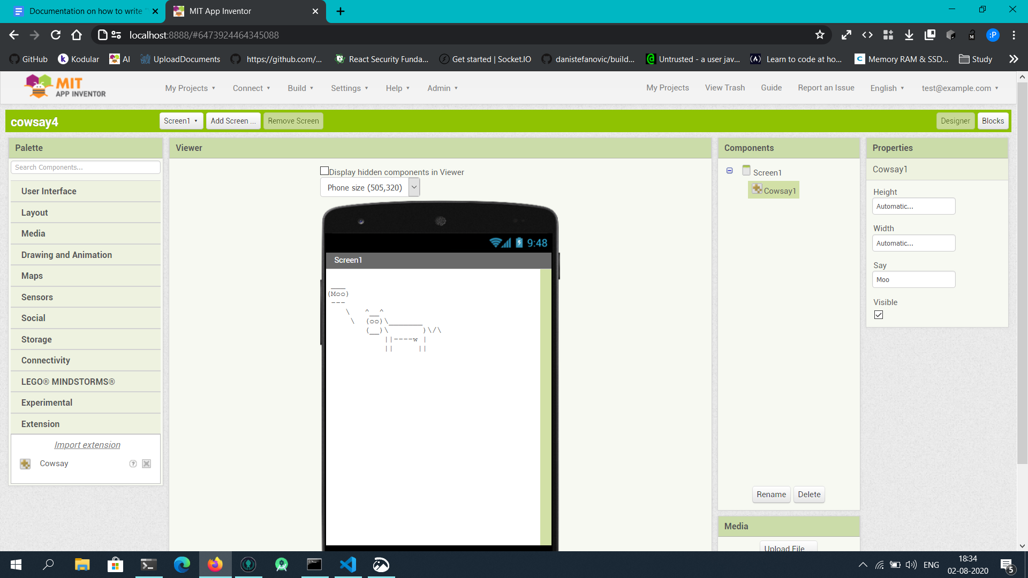Viewport: 1028px width, 578px height.
Task: Expand the LEGO MINDSTORMS category
Action: 86,382
